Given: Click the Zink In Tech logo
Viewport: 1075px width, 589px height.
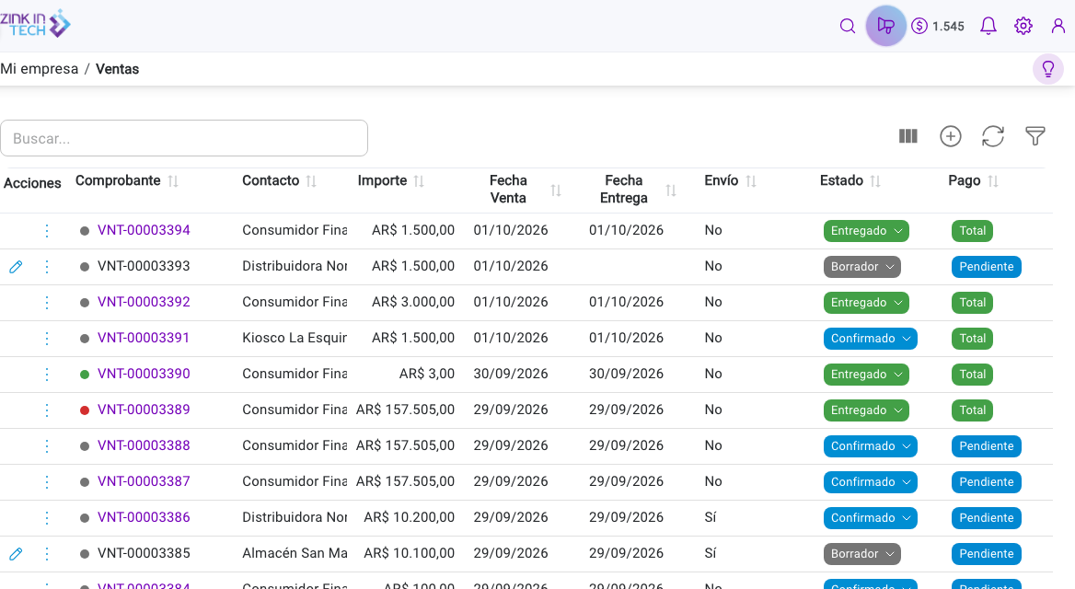Looking at the screenshot, I should click(35, 24).
